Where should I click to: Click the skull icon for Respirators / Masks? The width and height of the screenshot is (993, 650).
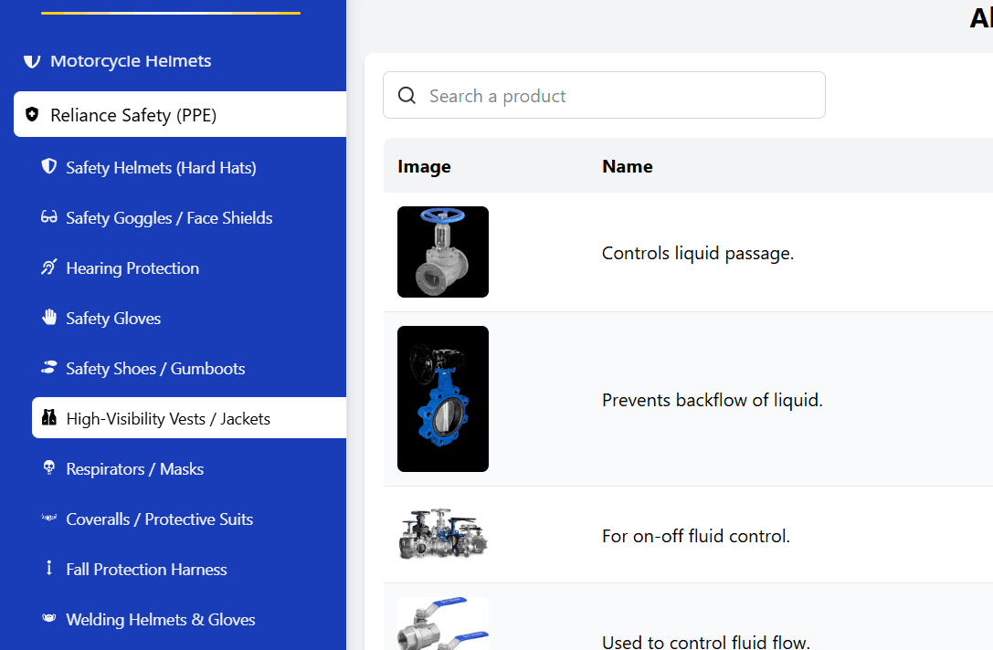48,468
